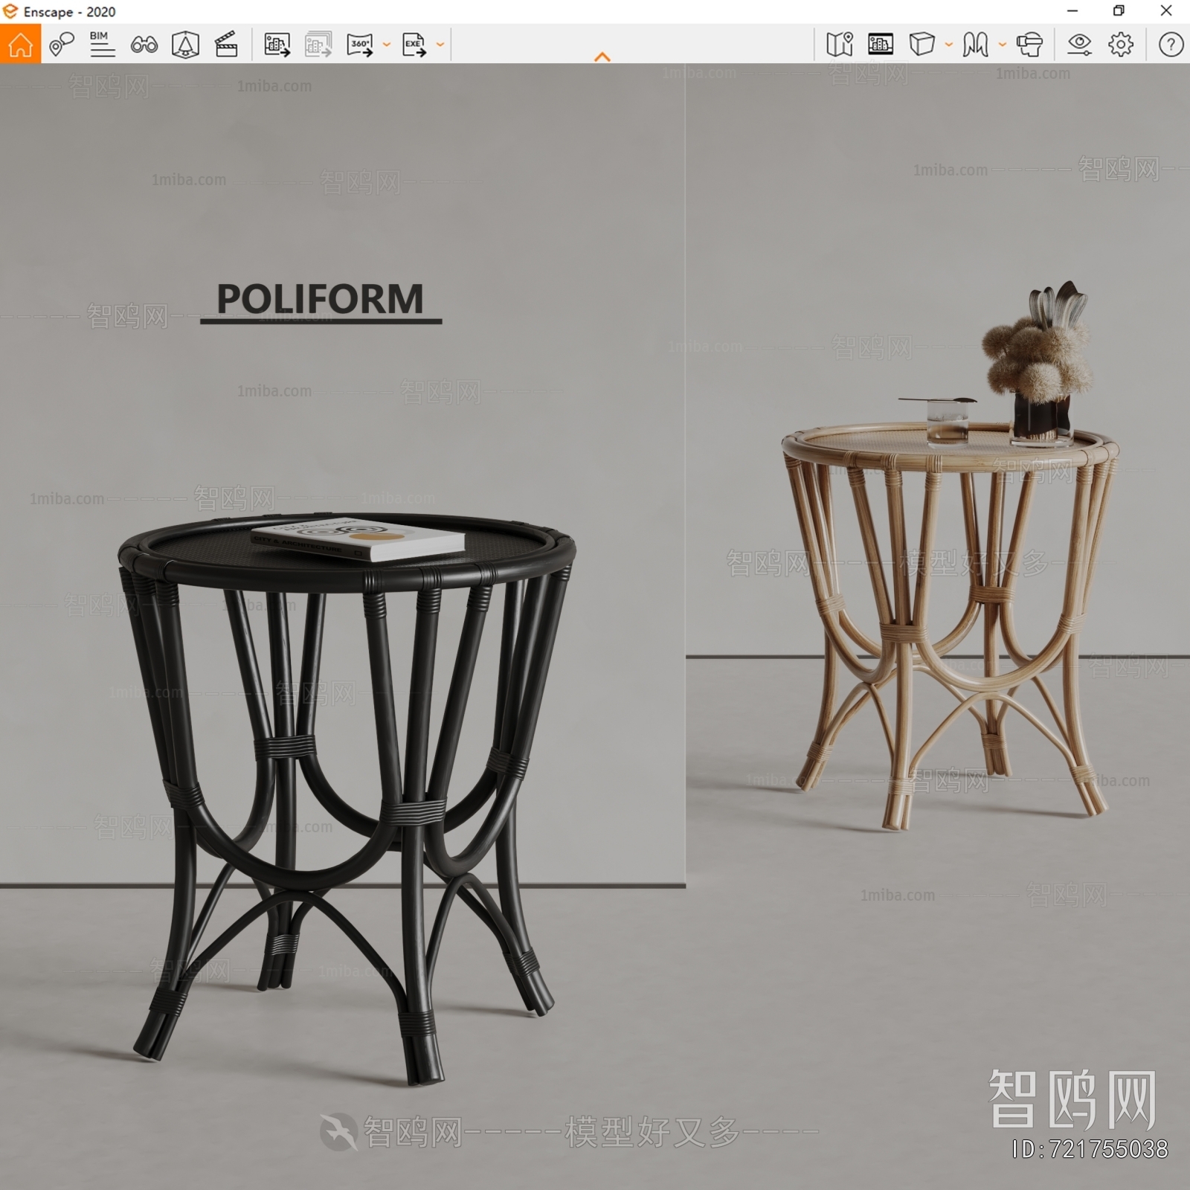Minimize the Enscape window
Viewport: 1190px width, 1190px height.
tap(1072, 11)
